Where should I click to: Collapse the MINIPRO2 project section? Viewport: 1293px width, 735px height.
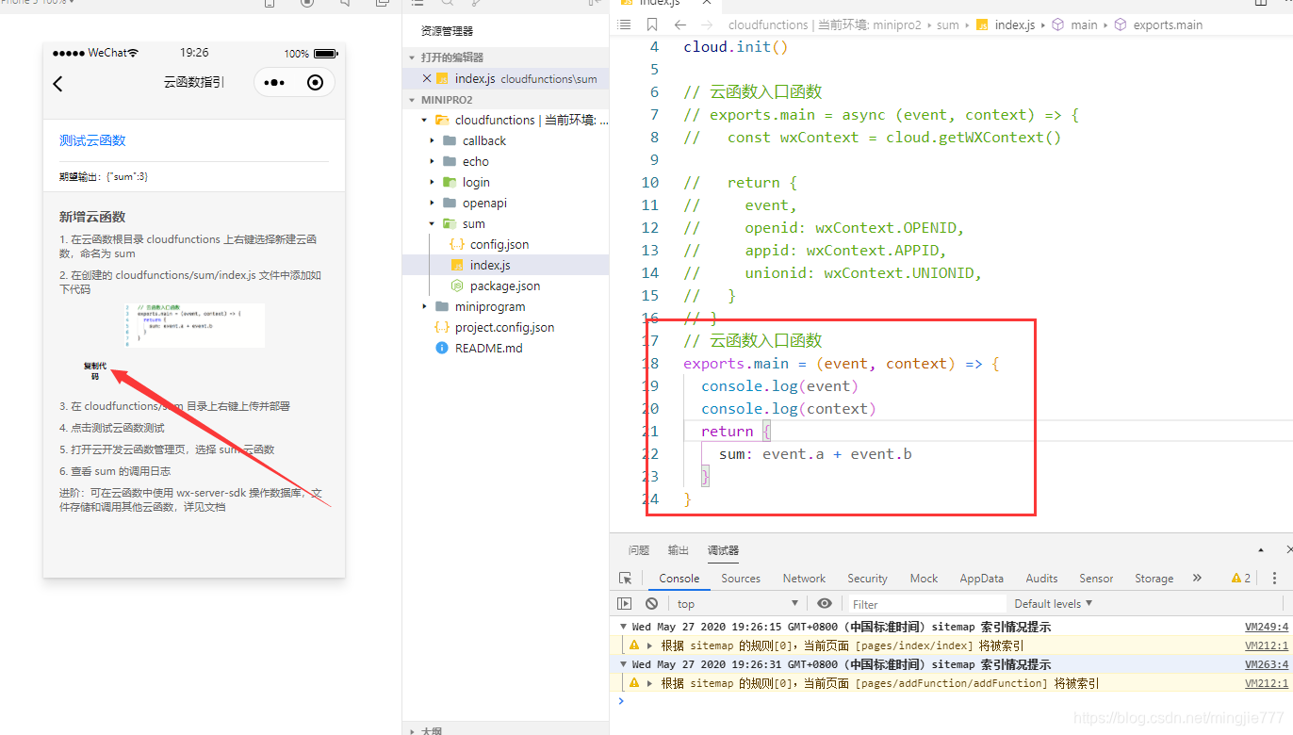pyautogui.click(x=413, y=99)
